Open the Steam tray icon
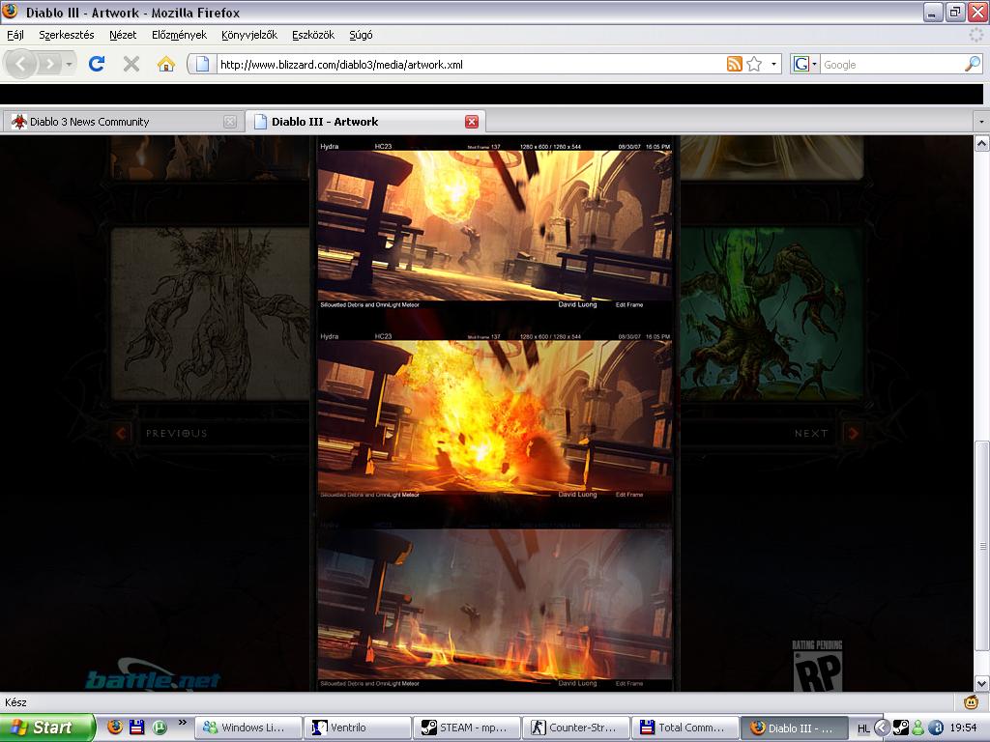The width and height of the screenshot is (990, 742). click(x=899, y=728)
